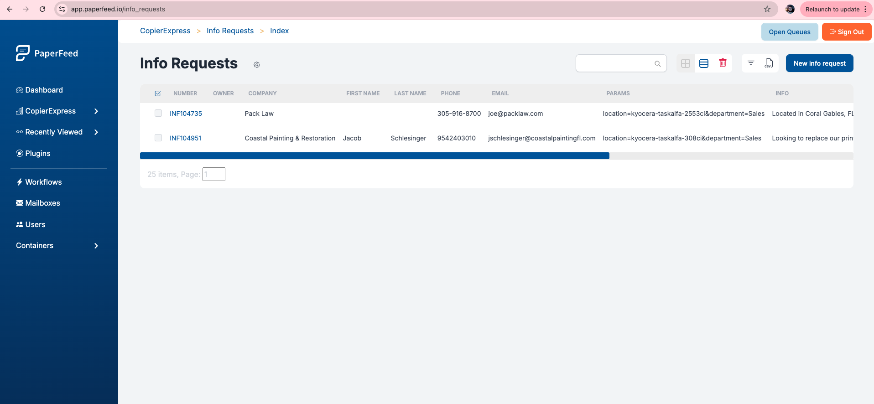
Task: Click phone number 305-916-8700
Action: click(459, 114)
